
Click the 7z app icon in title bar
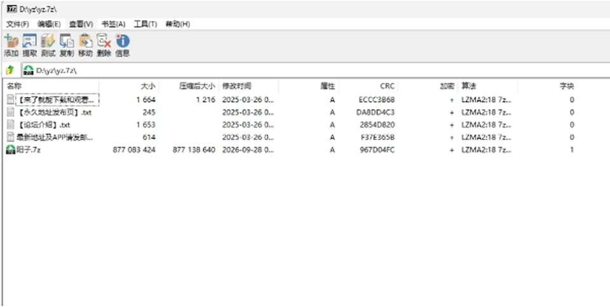click(11, 8)
